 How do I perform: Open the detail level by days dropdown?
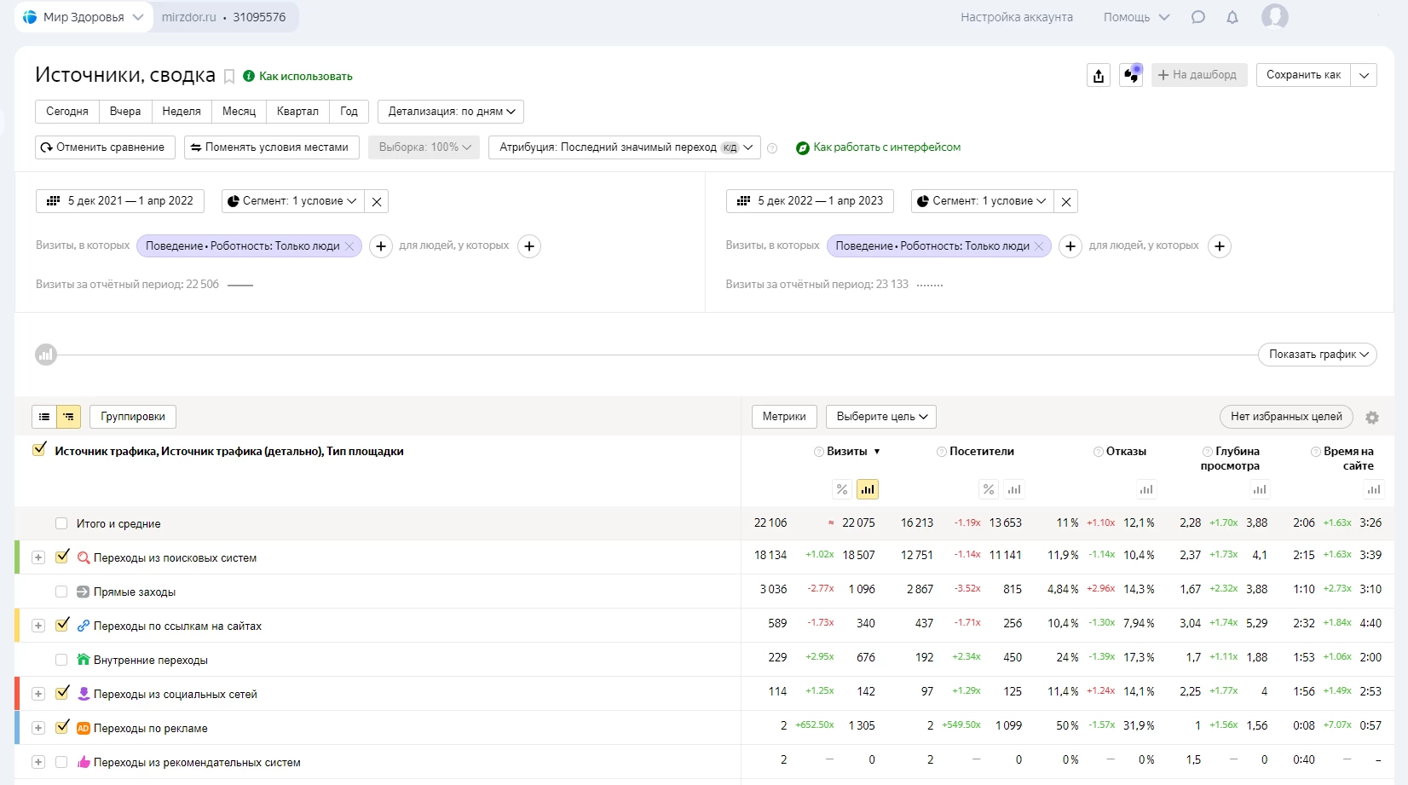click(x=451, y=112)
